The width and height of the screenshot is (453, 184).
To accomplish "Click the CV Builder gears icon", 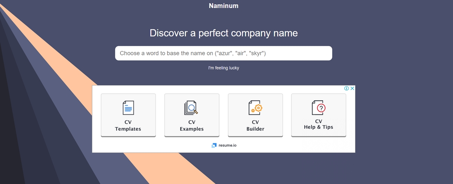I will tap(256, 108).
